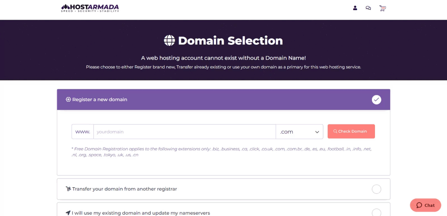447x216 pixels.
Task: Open the support messages icon in header
Action: click(368, 8)
